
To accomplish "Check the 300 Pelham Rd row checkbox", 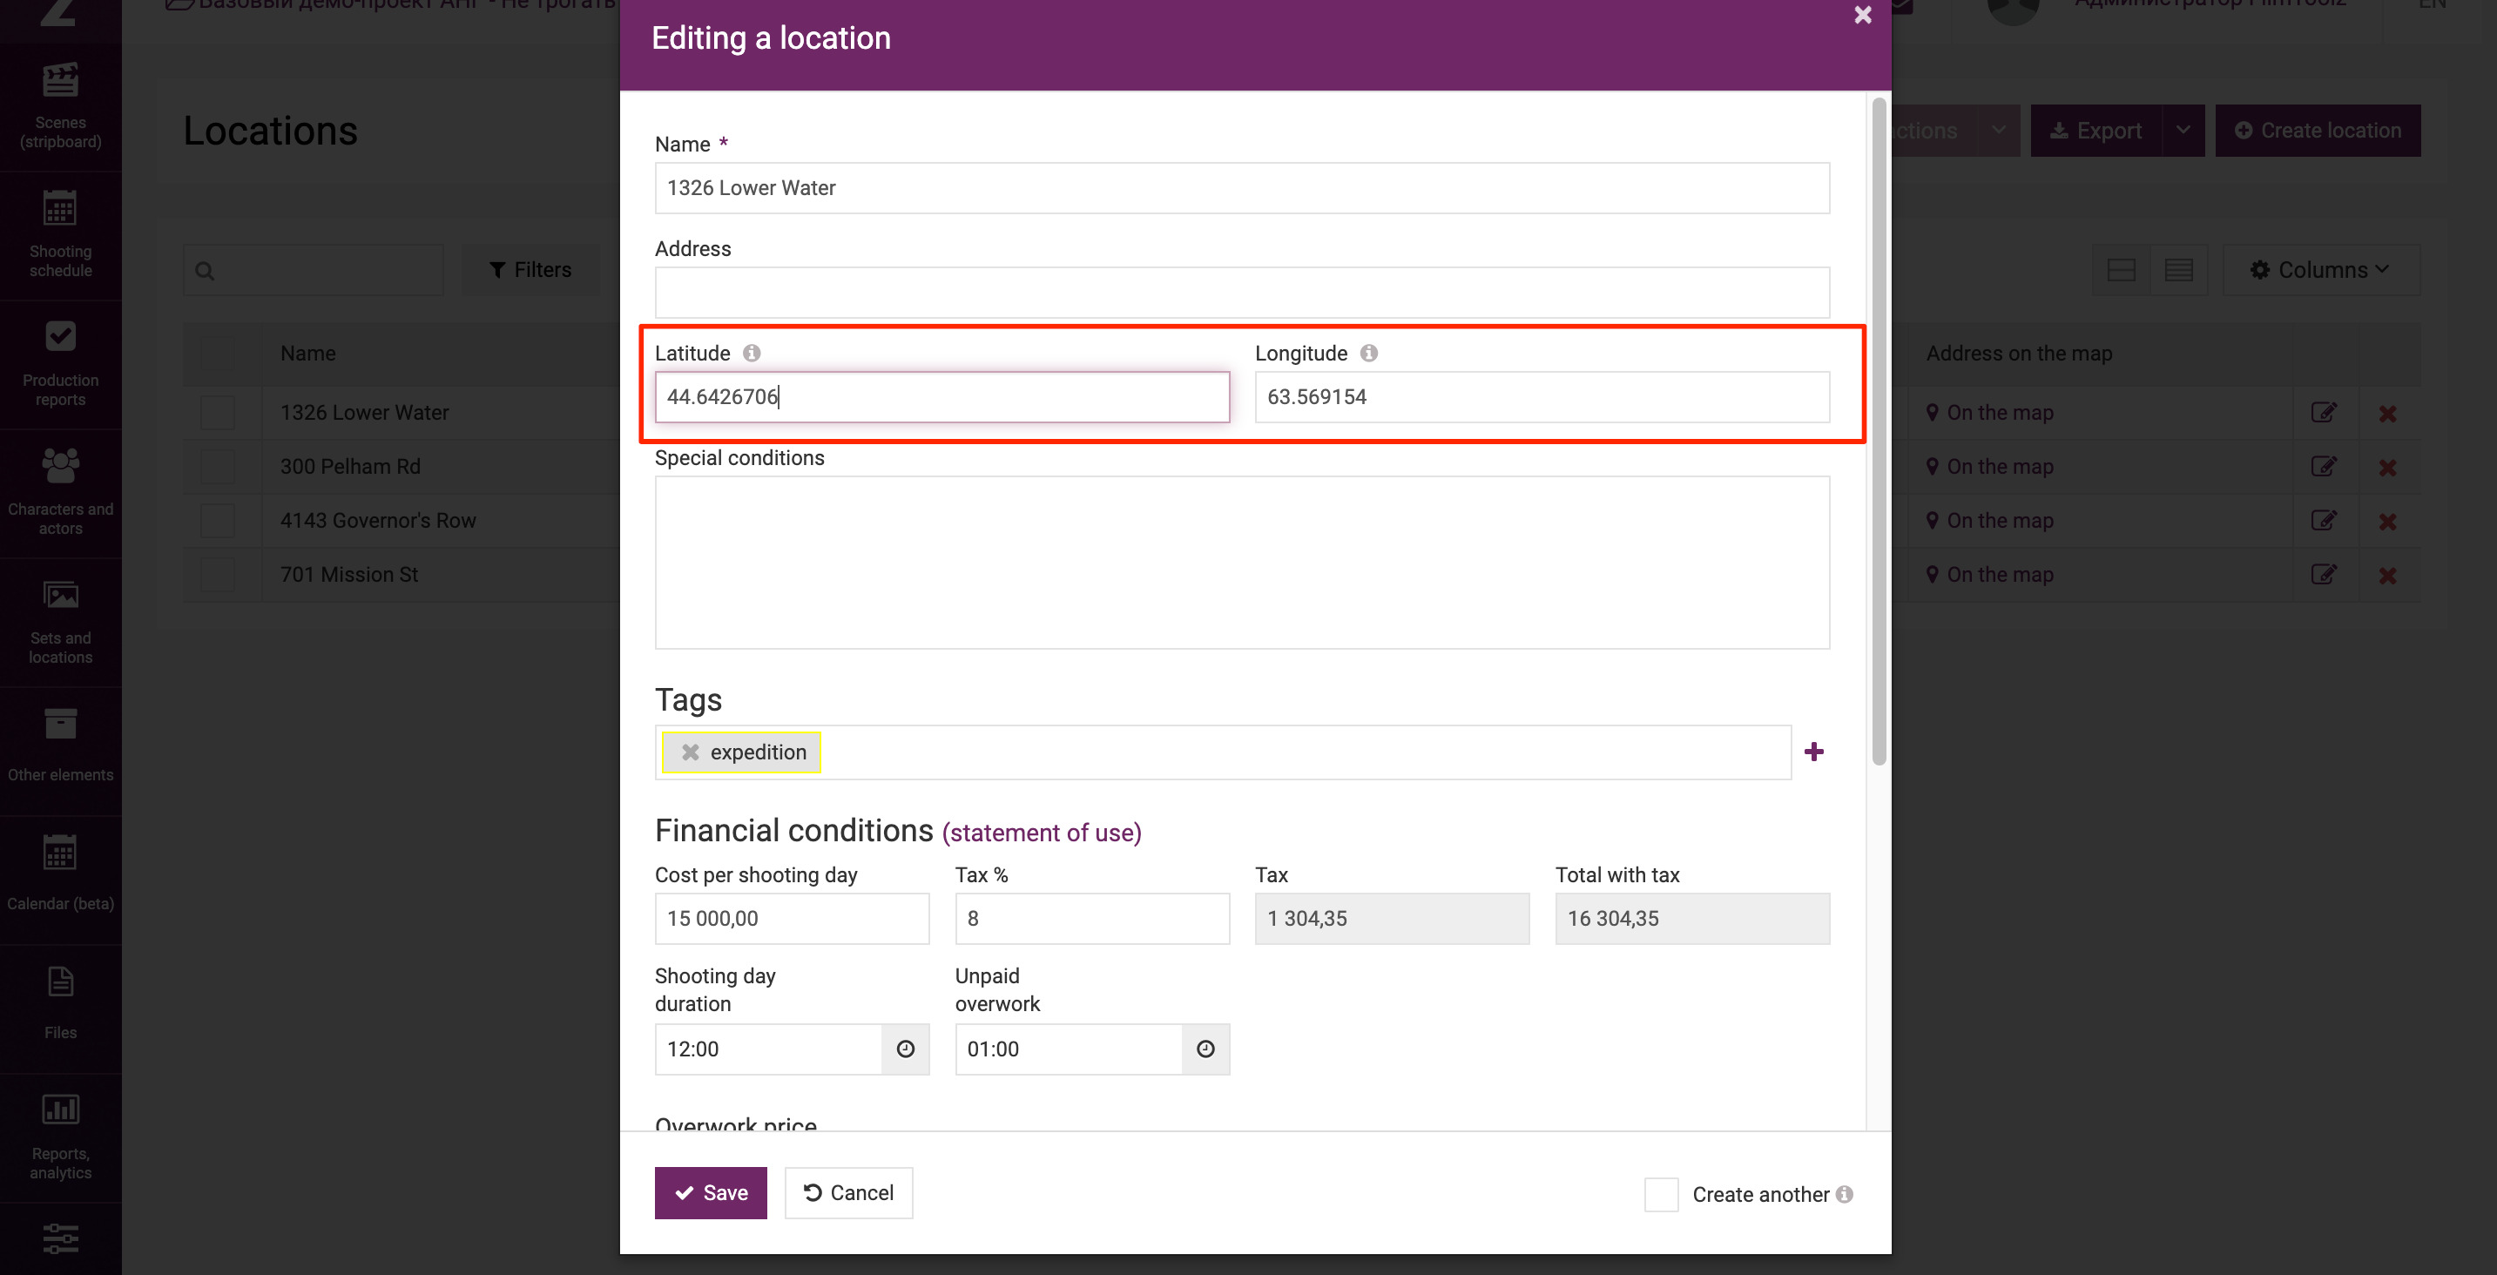I will point(217,468).
